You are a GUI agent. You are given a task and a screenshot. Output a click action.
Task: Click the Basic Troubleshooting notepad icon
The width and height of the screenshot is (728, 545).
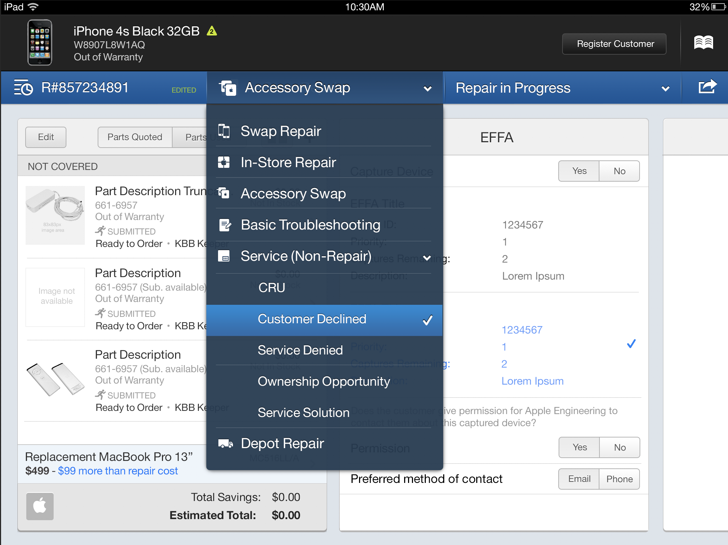tap(225, 225)
